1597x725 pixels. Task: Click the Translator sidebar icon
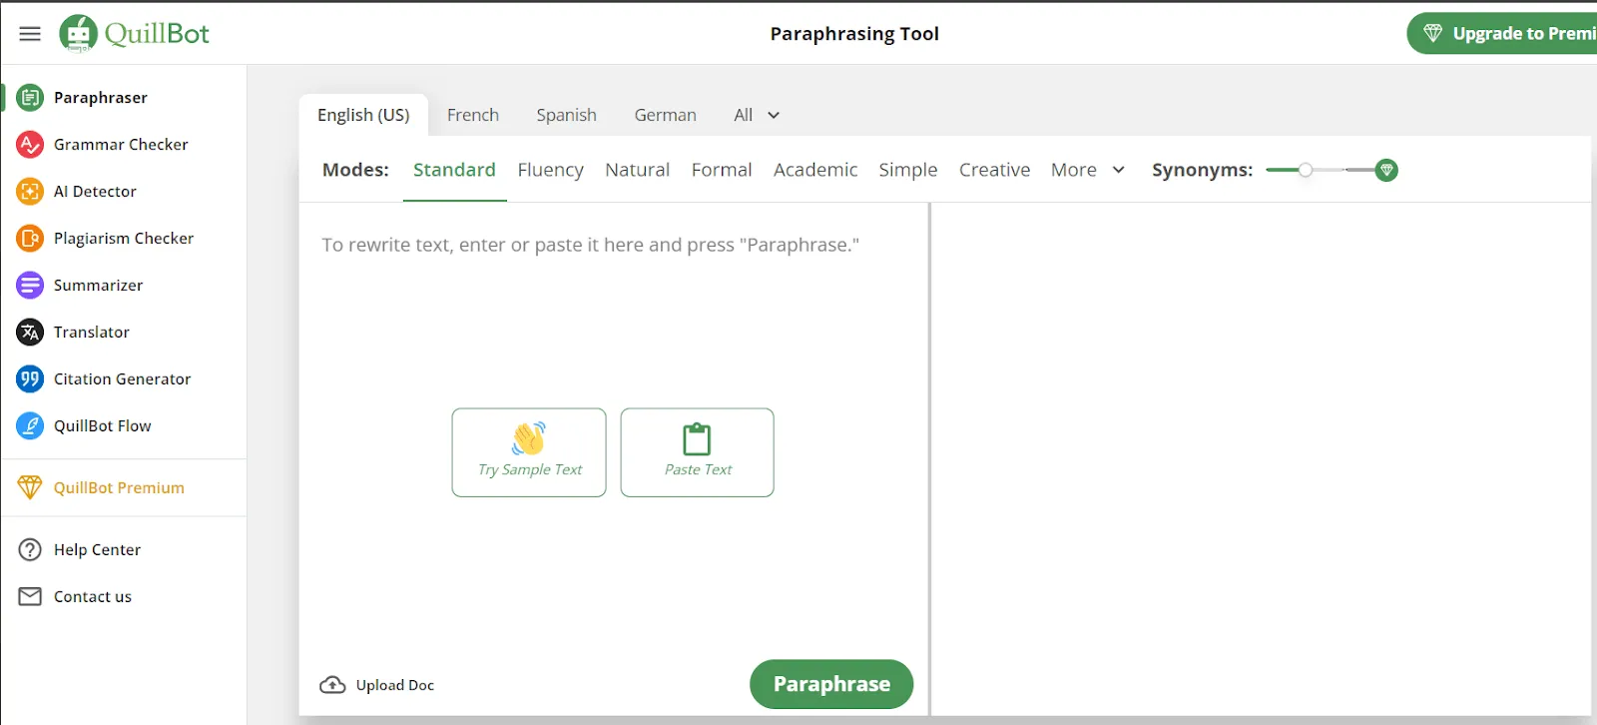30,333
